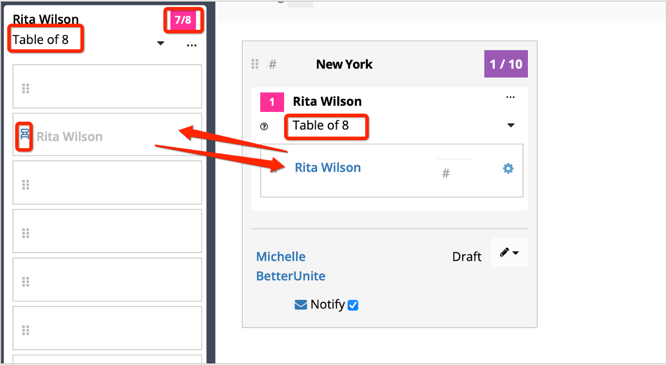
Task: Click the pink 7/8 seat count badge
Action: click(183, 21)
